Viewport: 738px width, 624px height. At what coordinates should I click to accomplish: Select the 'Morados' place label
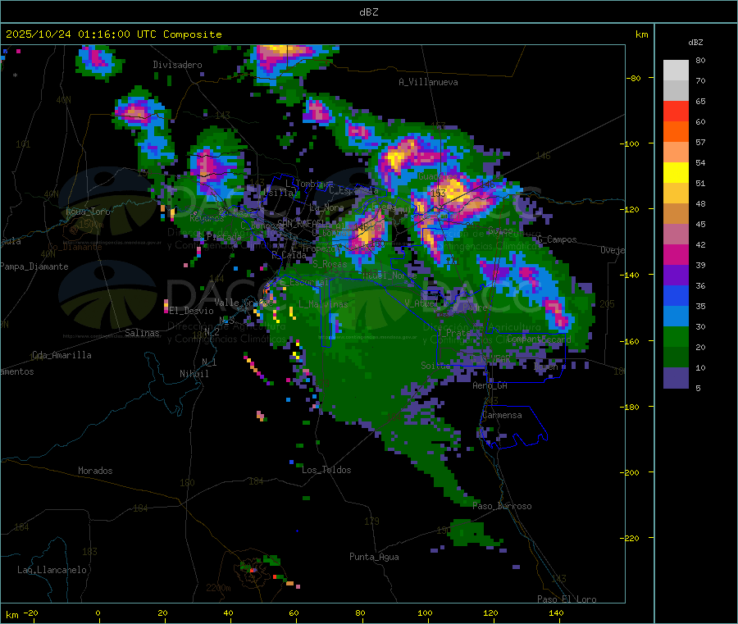point(95,471)
